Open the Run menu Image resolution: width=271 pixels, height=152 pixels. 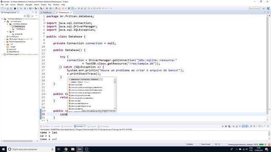pos(50,5)
